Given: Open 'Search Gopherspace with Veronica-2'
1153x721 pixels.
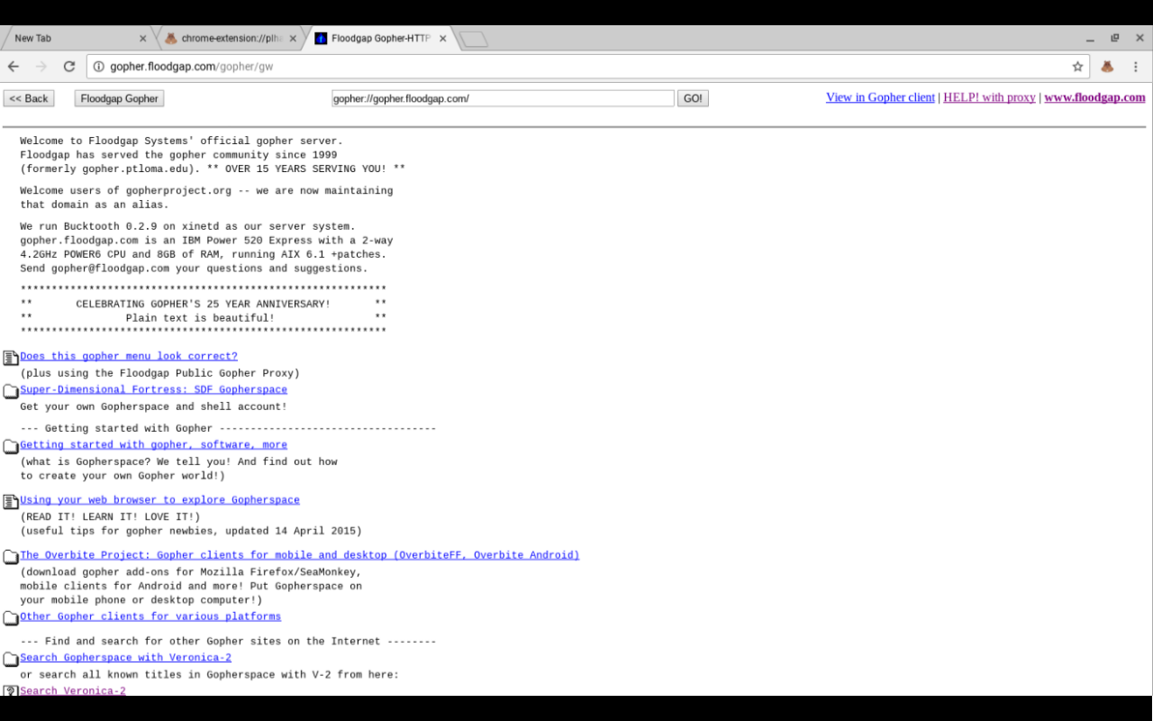Looking at the screenshot, I should pyautogui.click(x=125, y=657).
